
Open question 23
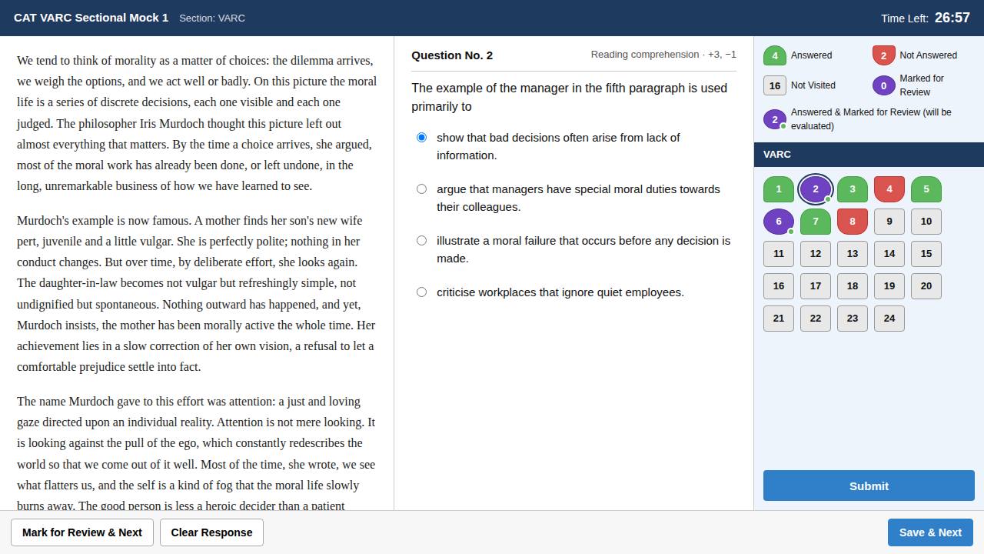[853, 319]
